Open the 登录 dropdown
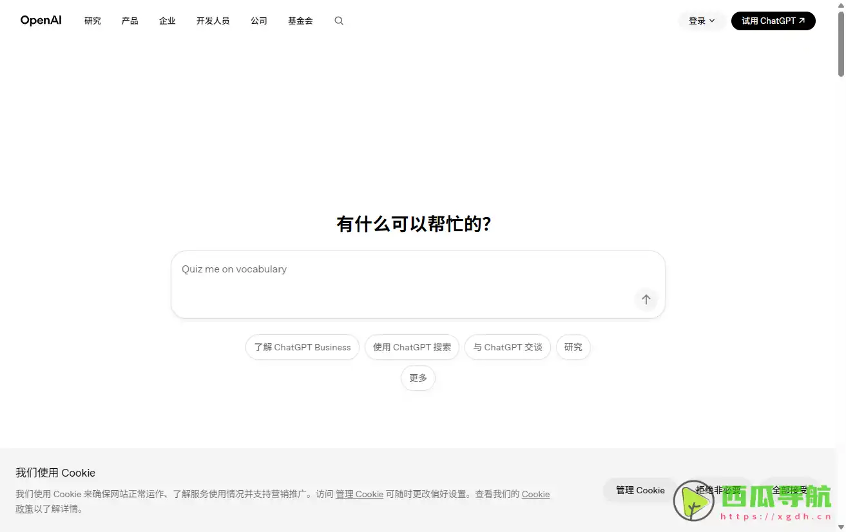Viewport: 846px width, 532px height. [x=702, y=21]
